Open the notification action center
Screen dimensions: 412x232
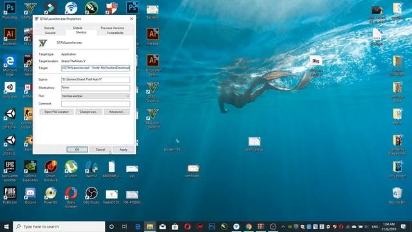tap(404, 226)
